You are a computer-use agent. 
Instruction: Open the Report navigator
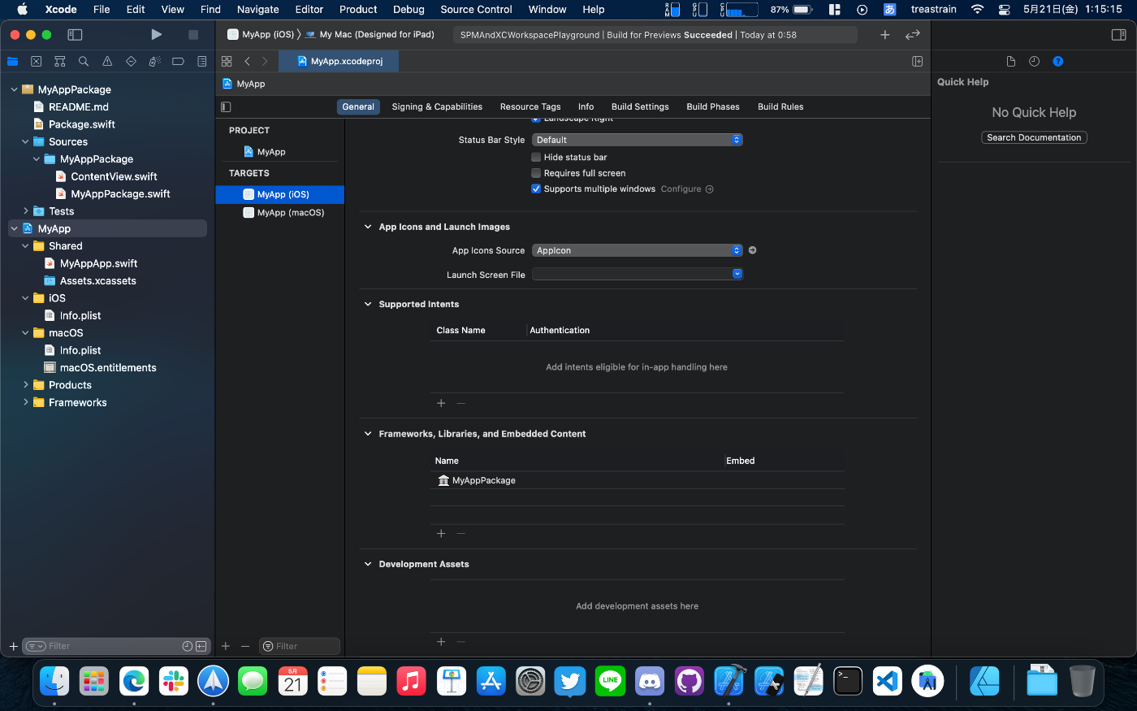point(201,62)
